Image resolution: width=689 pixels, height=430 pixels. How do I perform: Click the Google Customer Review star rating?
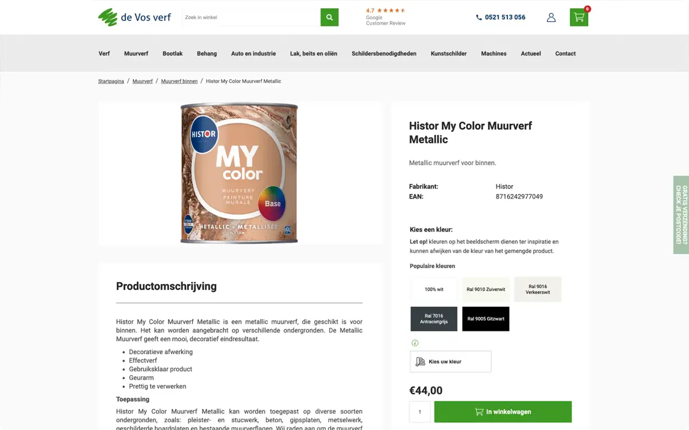(x=385, y=10)
